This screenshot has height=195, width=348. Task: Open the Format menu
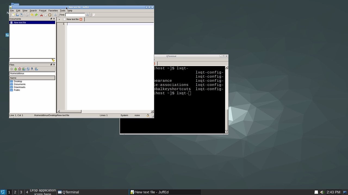coord(42,11)
